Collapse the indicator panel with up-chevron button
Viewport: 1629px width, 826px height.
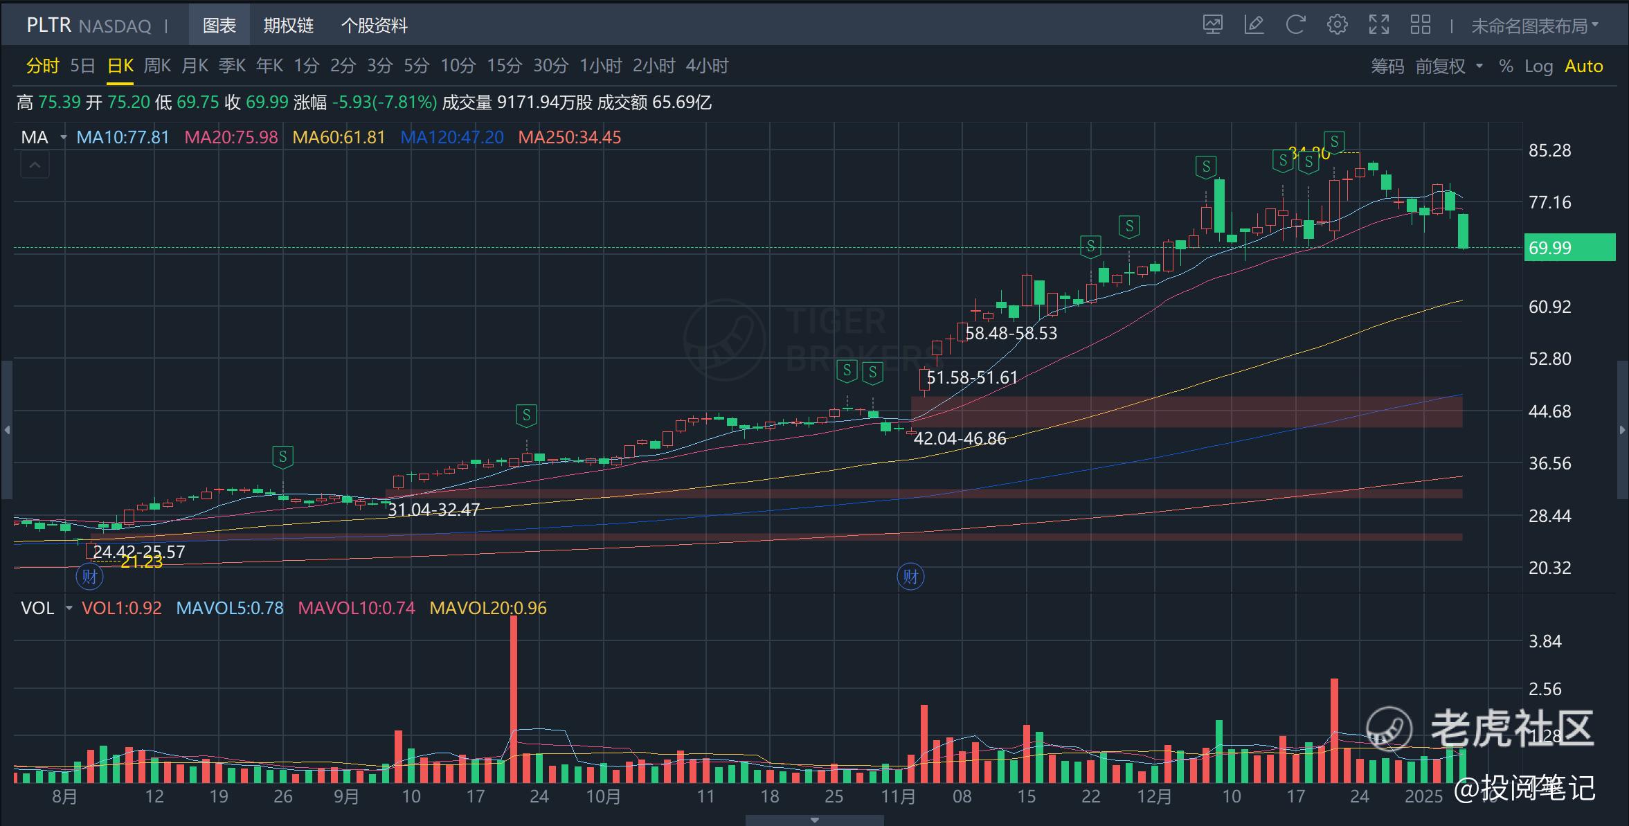point(35,165)
